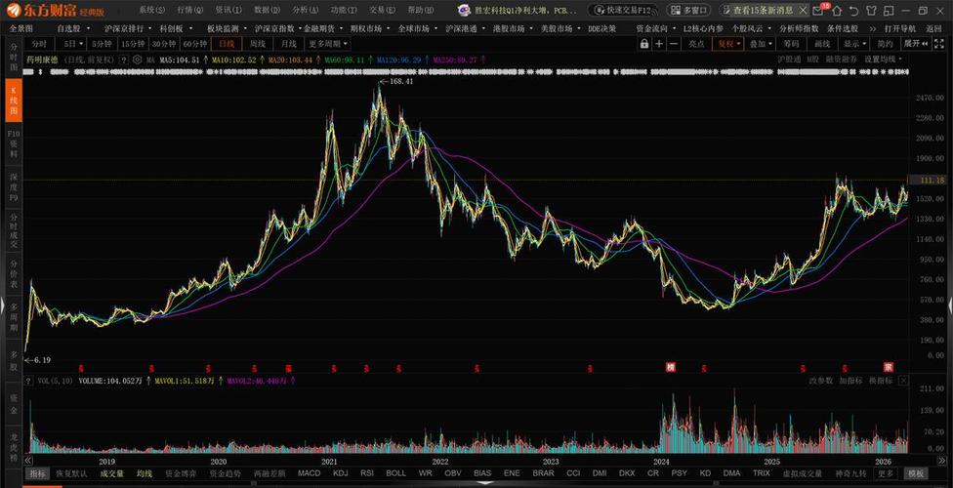The height and width of the screenshot is (488, 953).
Task: Zoom out chart with minus icon
Action: coord(674,44)
